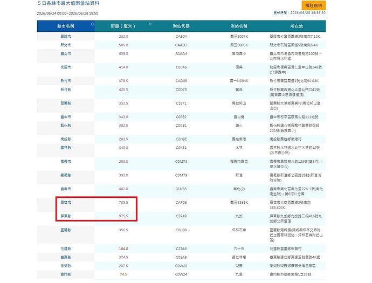Click rainfall value 74.5
The width and height of the screenshot is (372, 283).
[123, 274]
